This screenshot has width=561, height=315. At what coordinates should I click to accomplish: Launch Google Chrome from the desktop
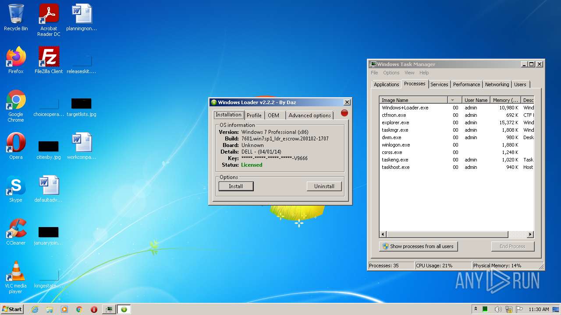(16, 106)
